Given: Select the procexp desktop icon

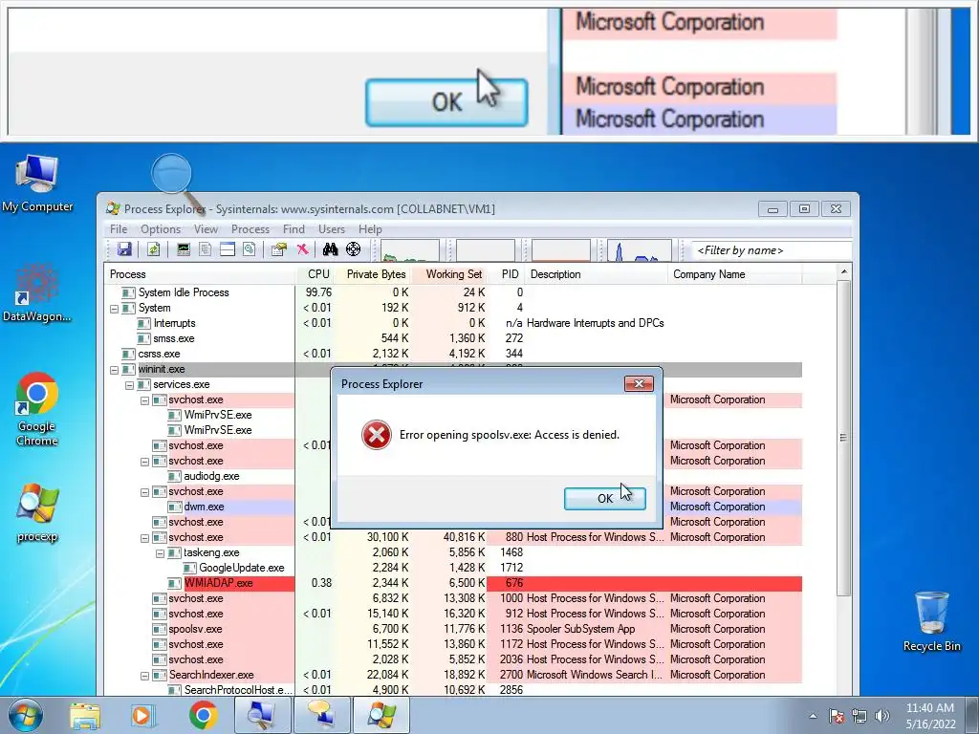Looking at the screenshot, I should click(x=37, y=513).
